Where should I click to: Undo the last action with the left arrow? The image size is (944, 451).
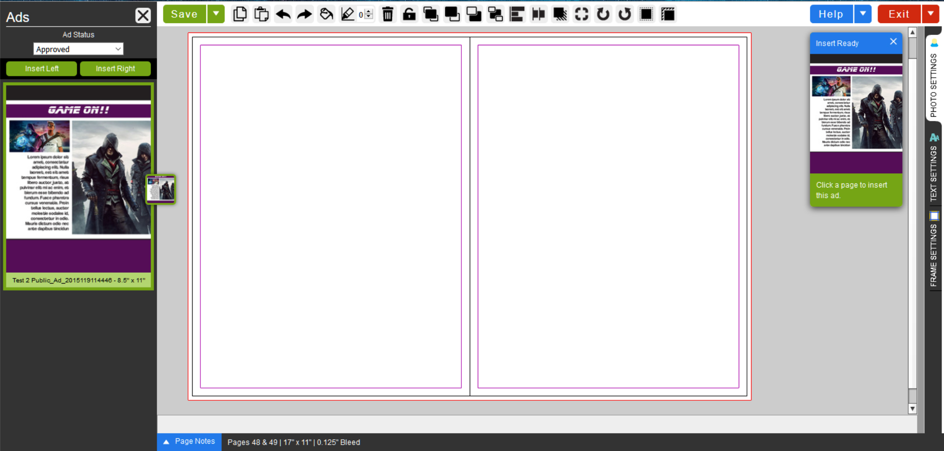tap(283, 14)
